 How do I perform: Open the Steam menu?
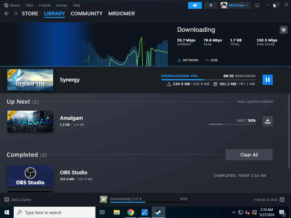point(12,5)
